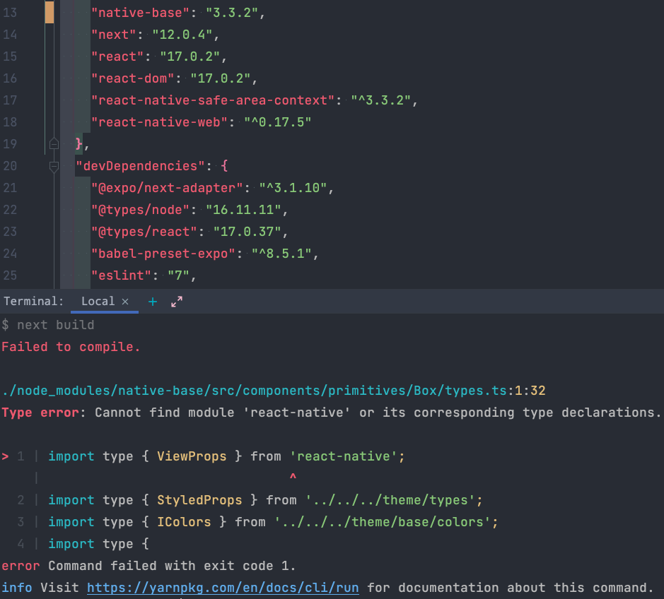Click the "eslint" key on line 25
This screenshot has height=599, width=664.
(x=121, y=275)
